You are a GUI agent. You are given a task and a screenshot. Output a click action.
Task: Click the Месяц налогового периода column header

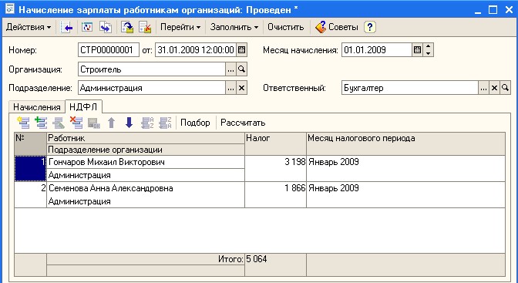click(406, 144)
